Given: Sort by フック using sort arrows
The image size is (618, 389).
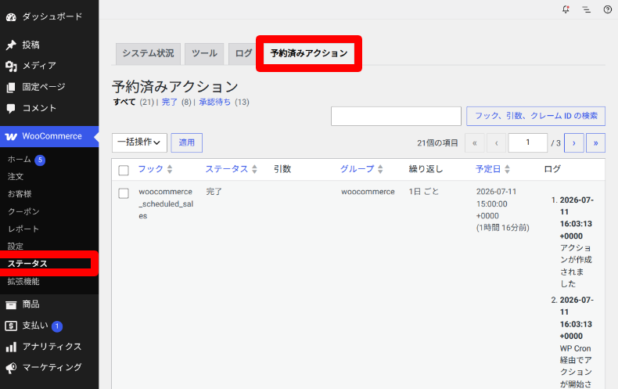Looking at the screenshot, I should tap(170, 169).
